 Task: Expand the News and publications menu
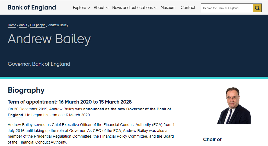(x=134, y=8)
